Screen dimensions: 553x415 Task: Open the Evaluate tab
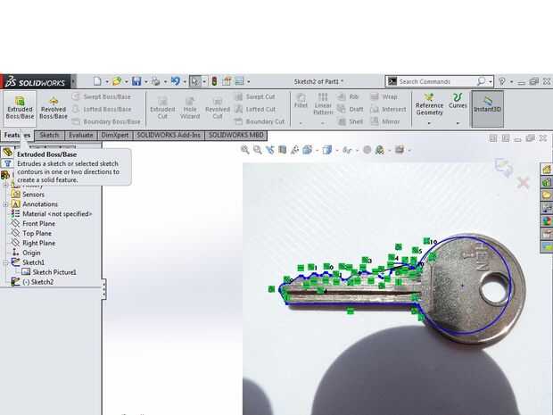[x=81, y=135]
